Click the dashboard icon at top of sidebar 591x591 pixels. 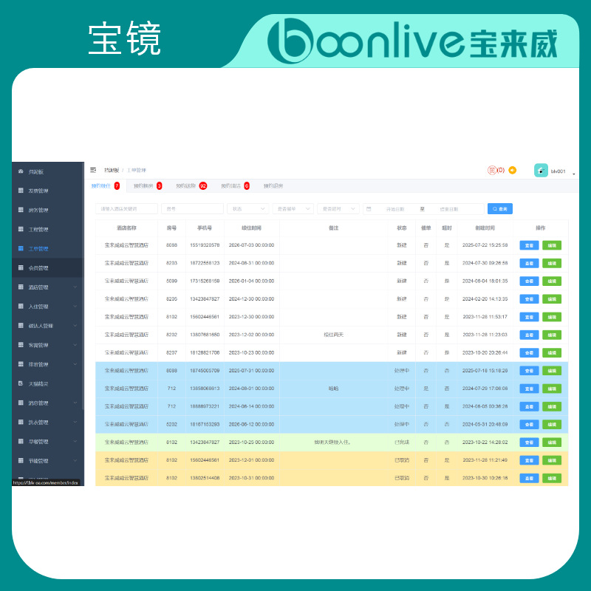pos(21,171)
